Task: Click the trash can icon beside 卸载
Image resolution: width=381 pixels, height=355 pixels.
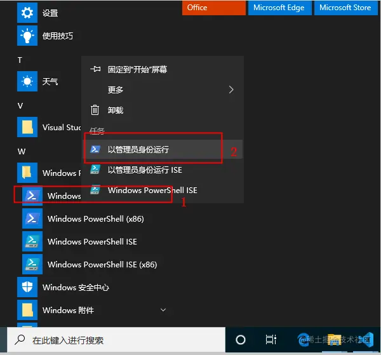Action: (x=95, y=110)
